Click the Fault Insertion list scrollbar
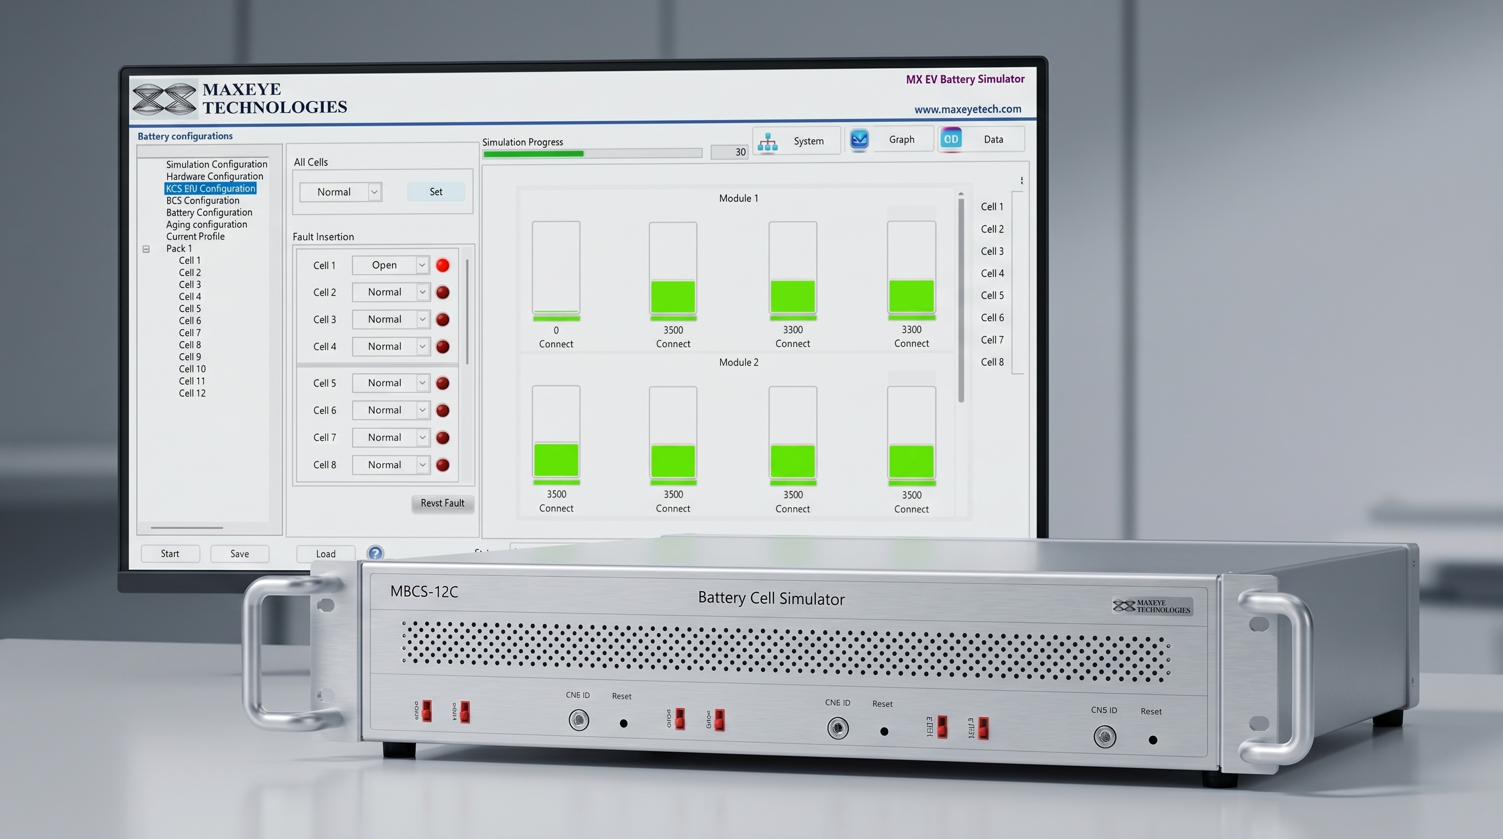Screen dimensions: 1503x839 click(468, 312)
